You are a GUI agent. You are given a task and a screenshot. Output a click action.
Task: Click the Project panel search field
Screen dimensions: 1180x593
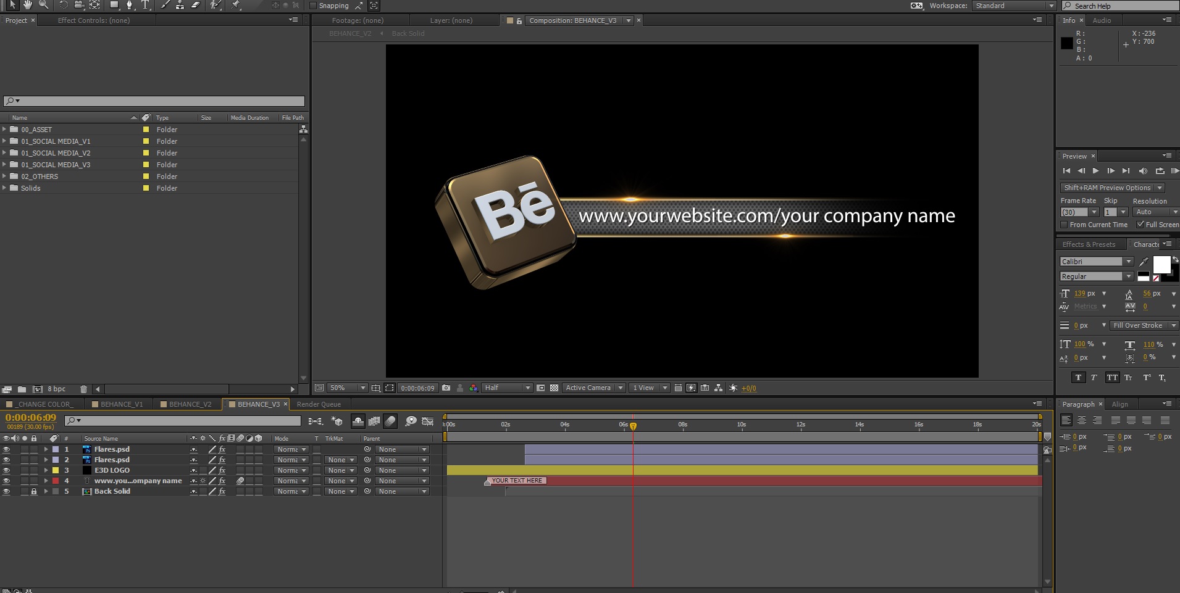pos(154,101)
